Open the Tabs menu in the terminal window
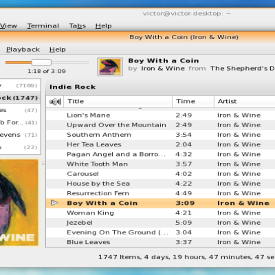The height and width of the screenshot is (275, 275). [78, 25]
